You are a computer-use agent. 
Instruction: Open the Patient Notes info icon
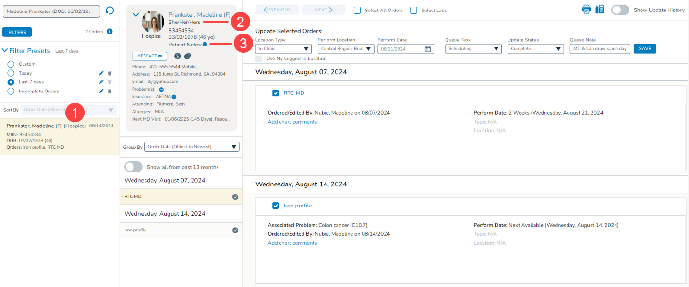pos(205,44)
